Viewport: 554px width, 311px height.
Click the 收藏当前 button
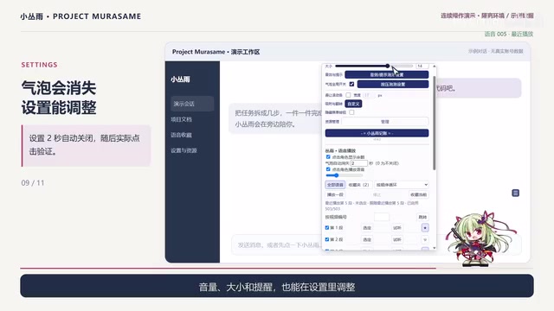click(x=419, y=194)
